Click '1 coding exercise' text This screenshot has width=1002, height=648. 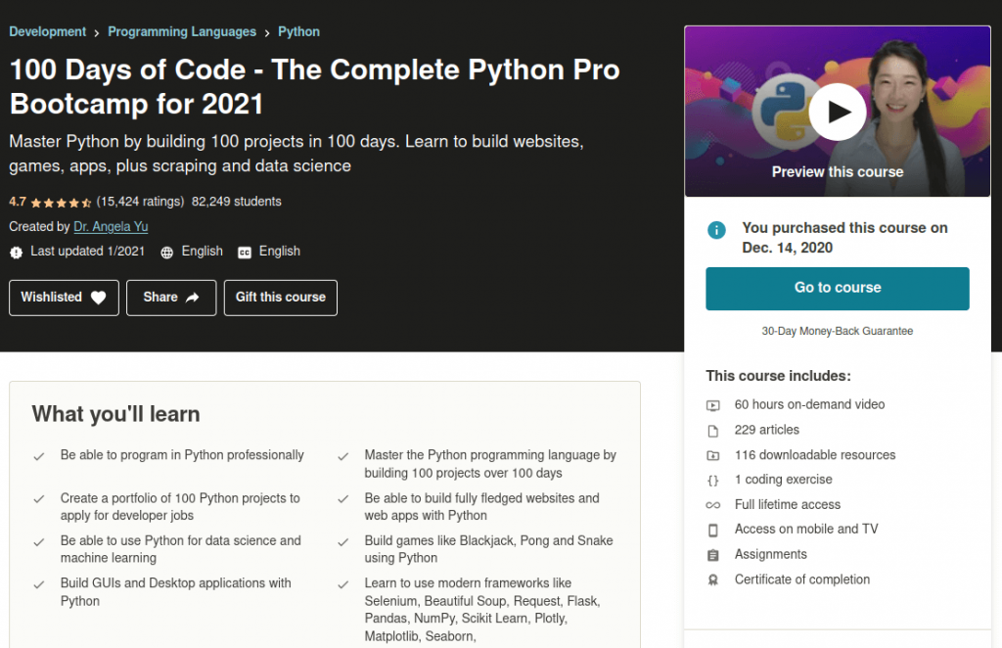click(784, 480)
